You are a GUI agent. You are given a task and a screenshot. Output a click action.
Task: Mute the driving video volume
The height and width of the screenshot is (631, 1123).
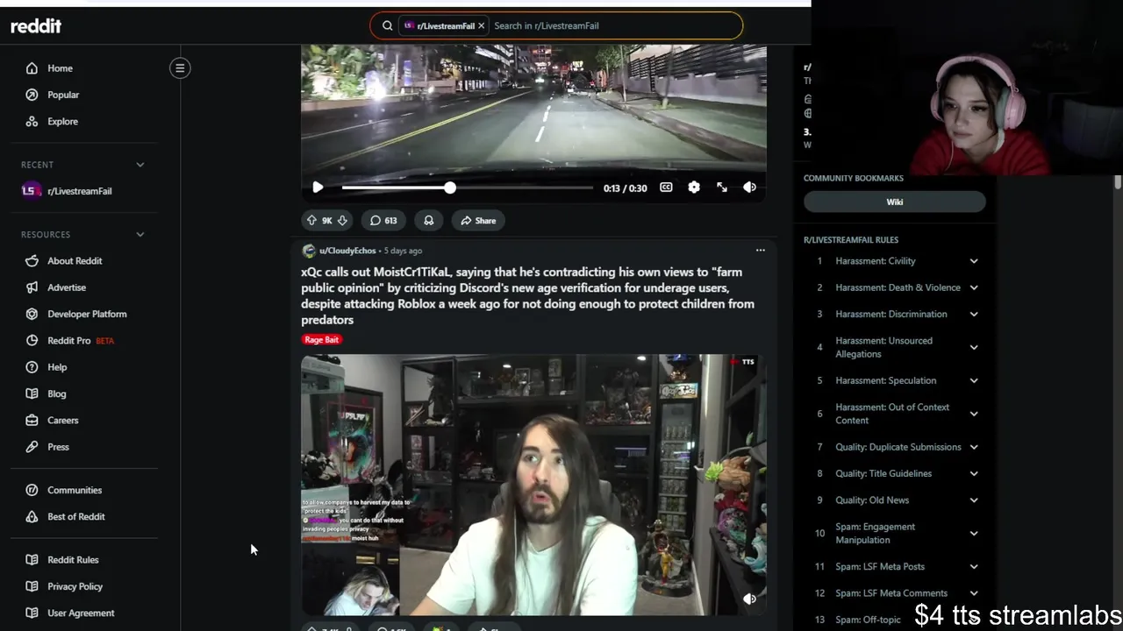pyautogui.click(x=750, y=188)
